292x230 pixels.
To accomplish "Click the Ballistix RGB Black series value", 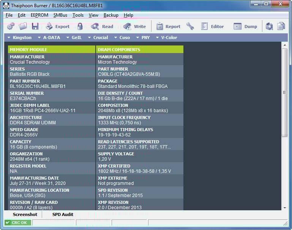I will click(x=30, y=74).
